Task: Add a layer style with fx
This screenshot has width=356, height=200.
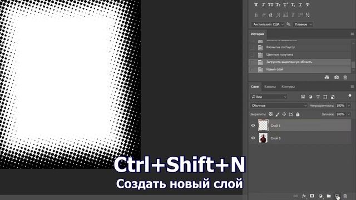Action: pos(304,196)
